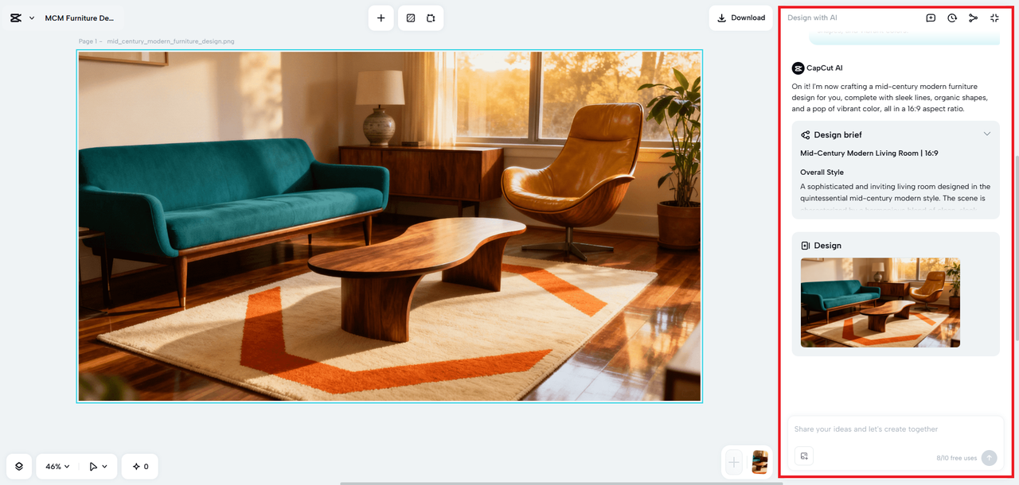Focus the Share your ideas prompt field
The width and height of the screenshot is (1019, 485).
click(x=895, y=429)
